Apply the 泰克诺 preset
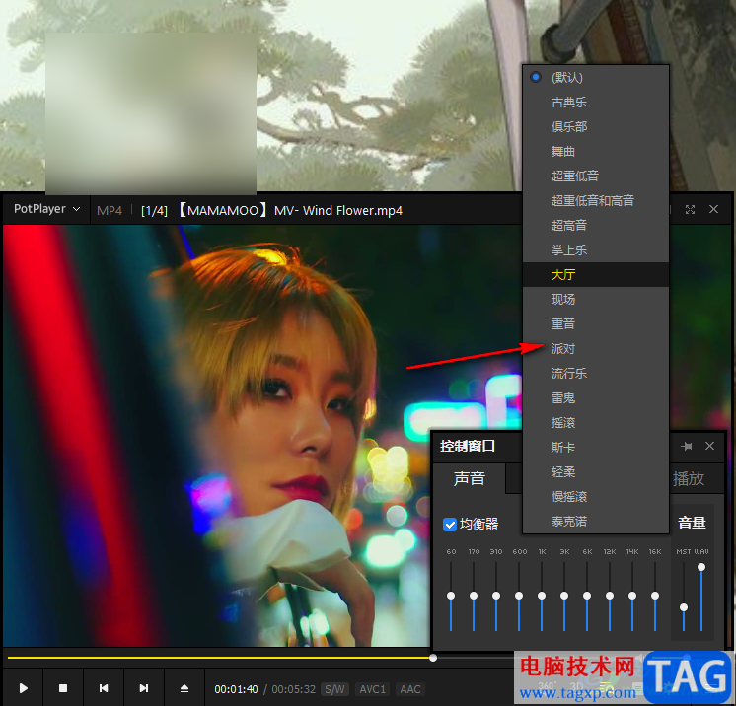This screenshot has width=736, height=706. tap(596, 522)
